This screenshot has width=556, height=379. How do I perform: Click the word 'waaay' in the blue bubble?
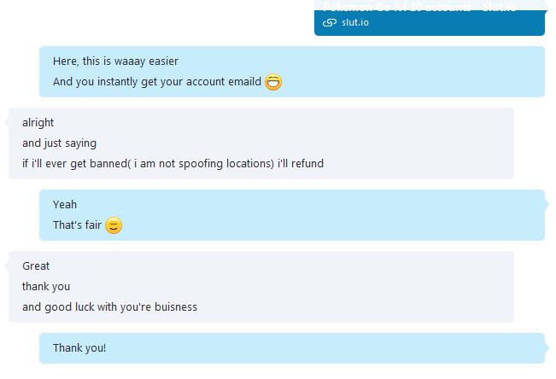pyautogui.click(x=145, y=61)
